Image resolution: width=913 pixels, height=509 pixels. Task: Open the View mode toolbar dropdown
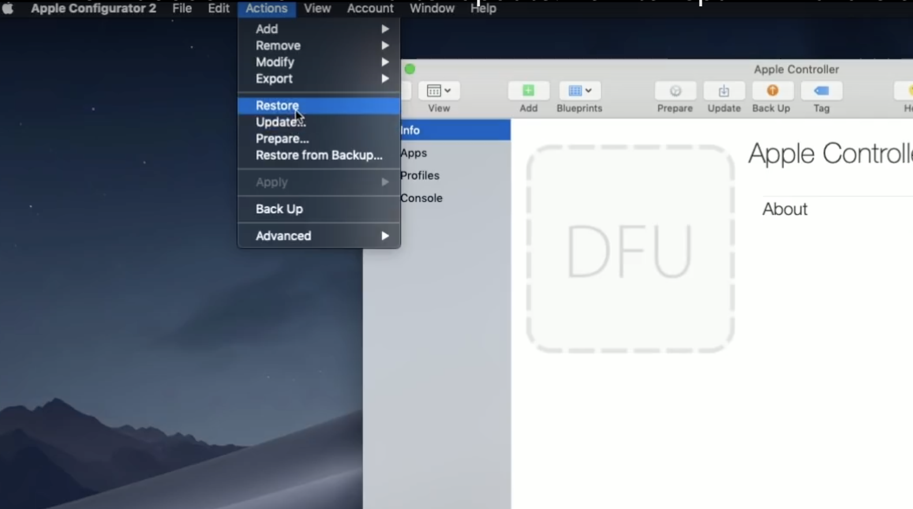tap(439, 91)
